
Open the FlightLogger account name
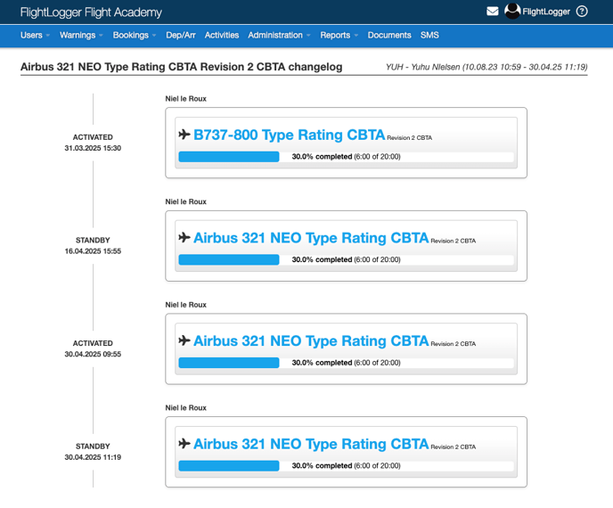click(546, 12)
